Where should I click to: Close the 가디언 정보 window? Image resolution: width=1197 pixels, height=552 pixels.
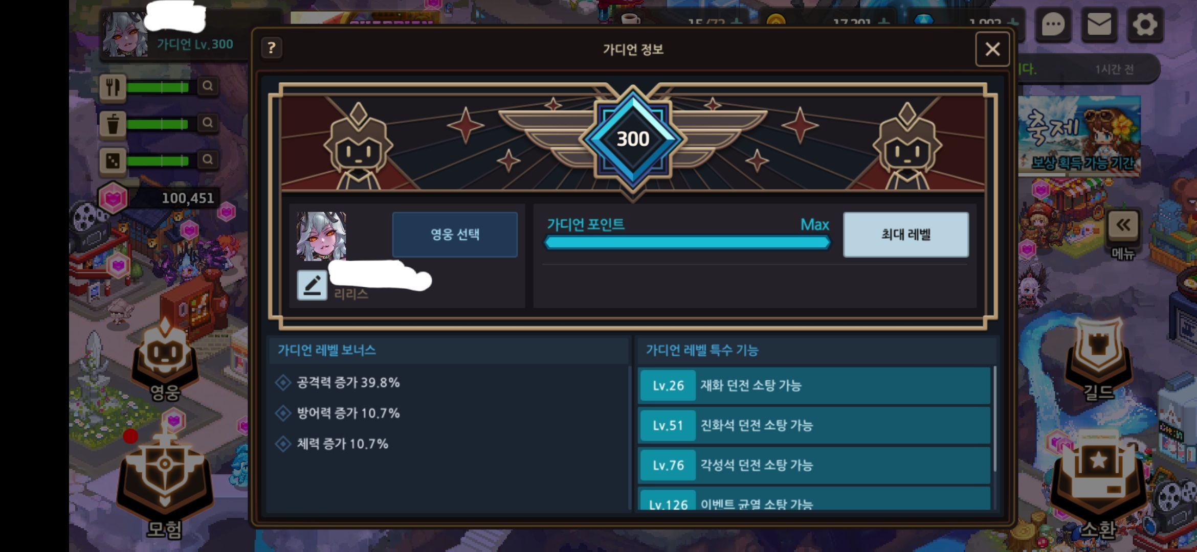click(992, 49)
